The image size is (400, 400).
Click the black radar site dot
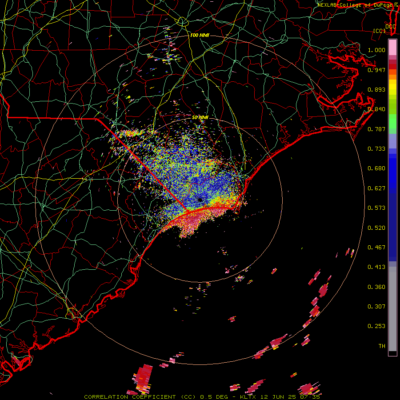point(200,200)
